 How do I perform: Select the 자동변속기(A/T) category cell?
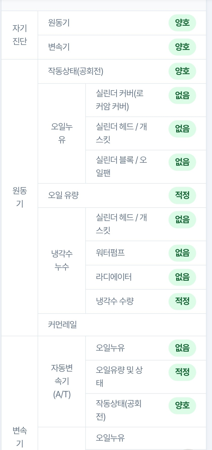pos(62,381)
